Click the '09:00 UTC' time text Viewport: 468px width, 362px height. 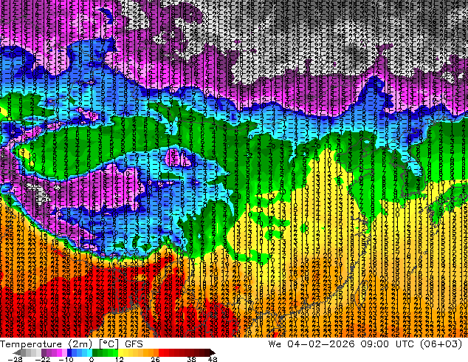(x=388, y=344)
